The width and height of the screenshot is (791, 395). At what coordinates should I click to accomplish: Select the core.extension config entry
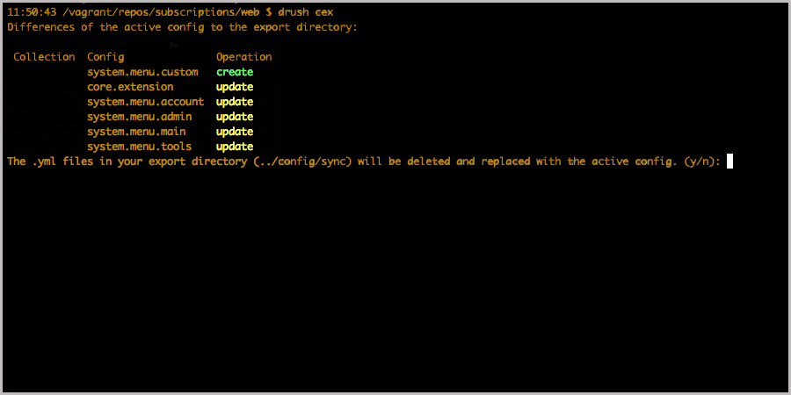tap(130, 87)
